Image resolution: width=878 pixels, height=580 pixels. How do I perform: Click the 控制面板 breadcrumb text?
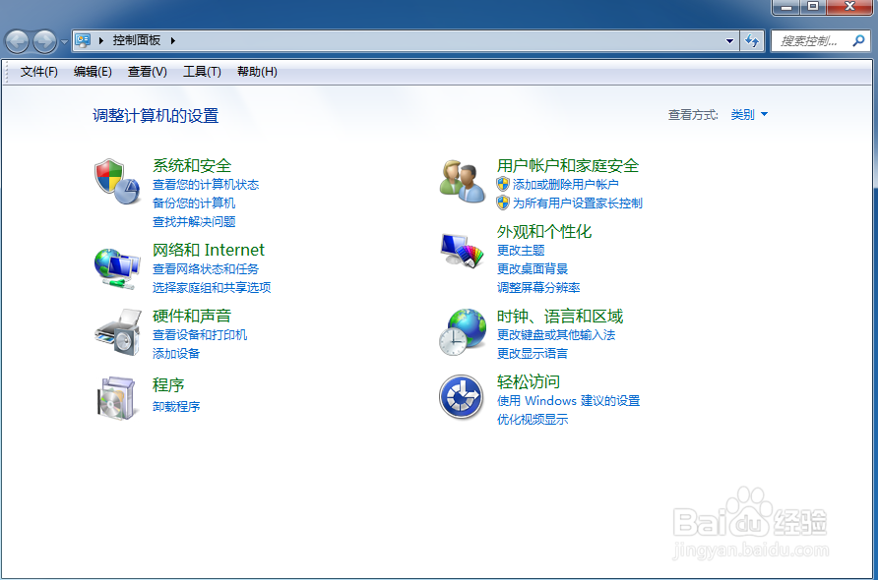tap(137, 40)
